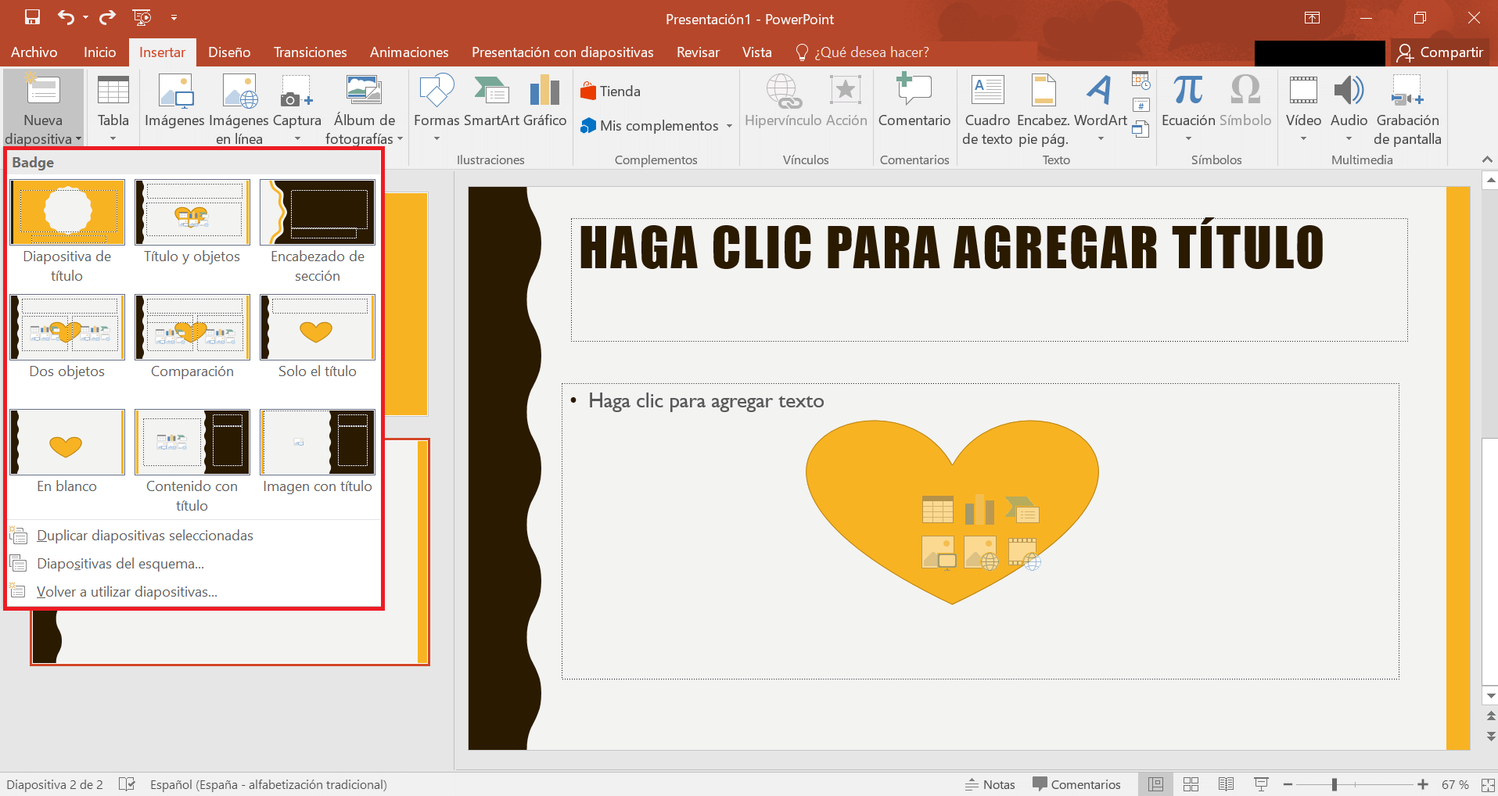The image size is (1498, 796).
Task: Expand the Mis complementos dropdown
Action: (729, 125)
